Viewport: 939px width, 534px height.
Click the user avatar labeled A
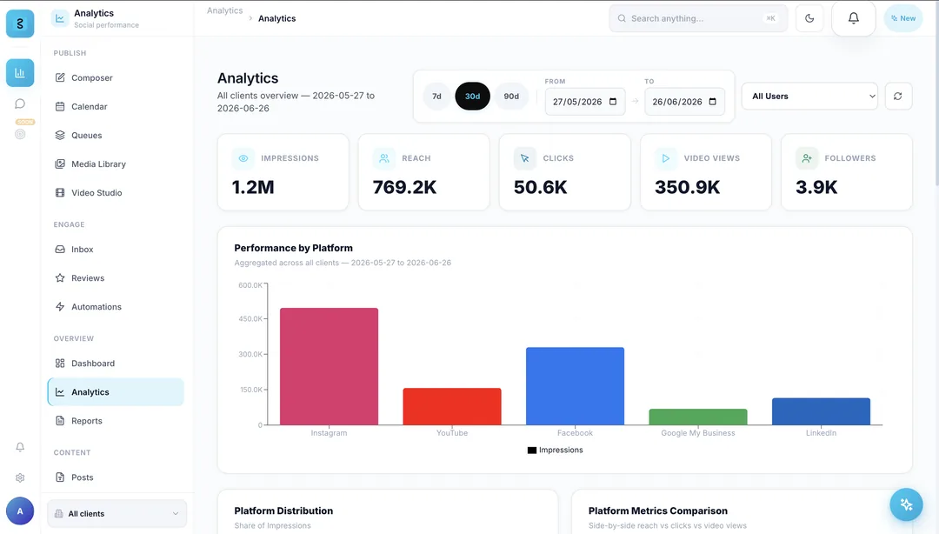20,511
